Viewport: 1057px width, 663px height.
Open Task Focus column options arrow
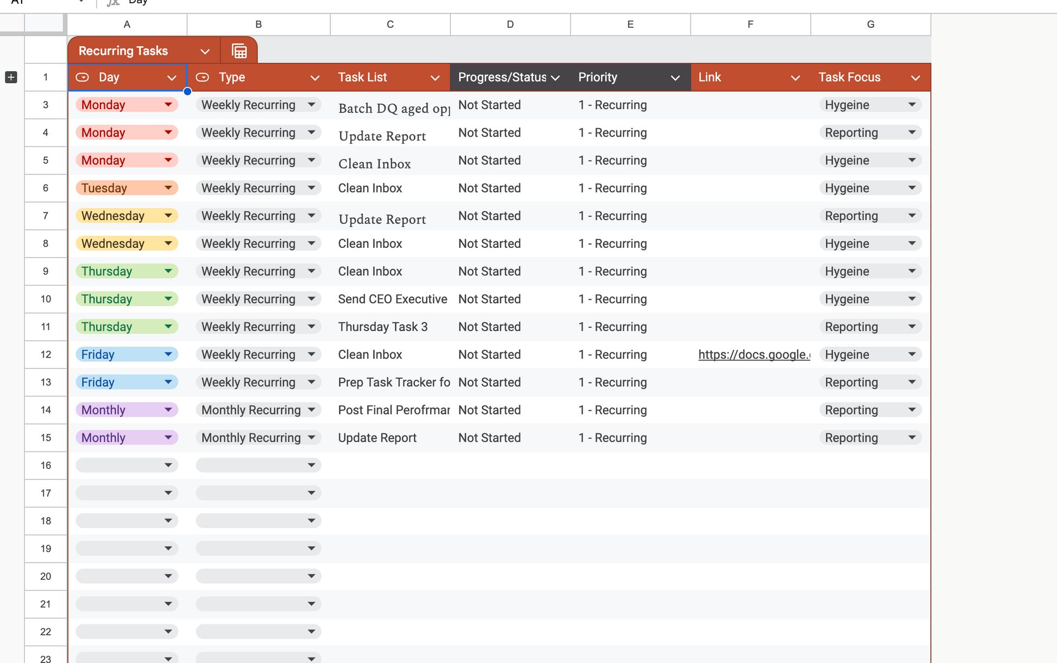point(915,78)
